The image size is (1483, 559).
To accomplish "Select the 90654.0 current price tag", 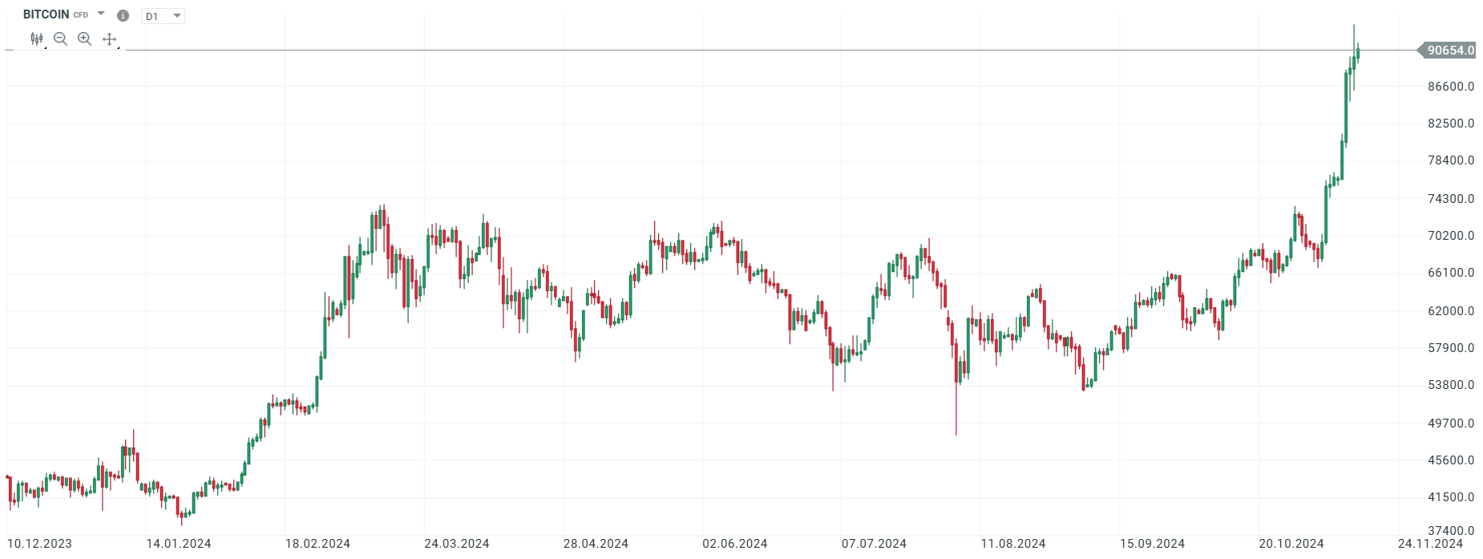I will click(1449, 51).
